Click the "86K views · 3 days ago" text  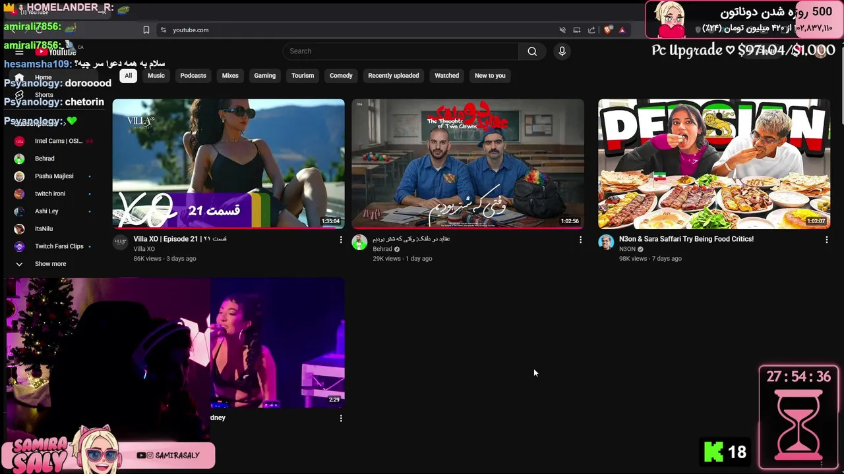point(165,259)
